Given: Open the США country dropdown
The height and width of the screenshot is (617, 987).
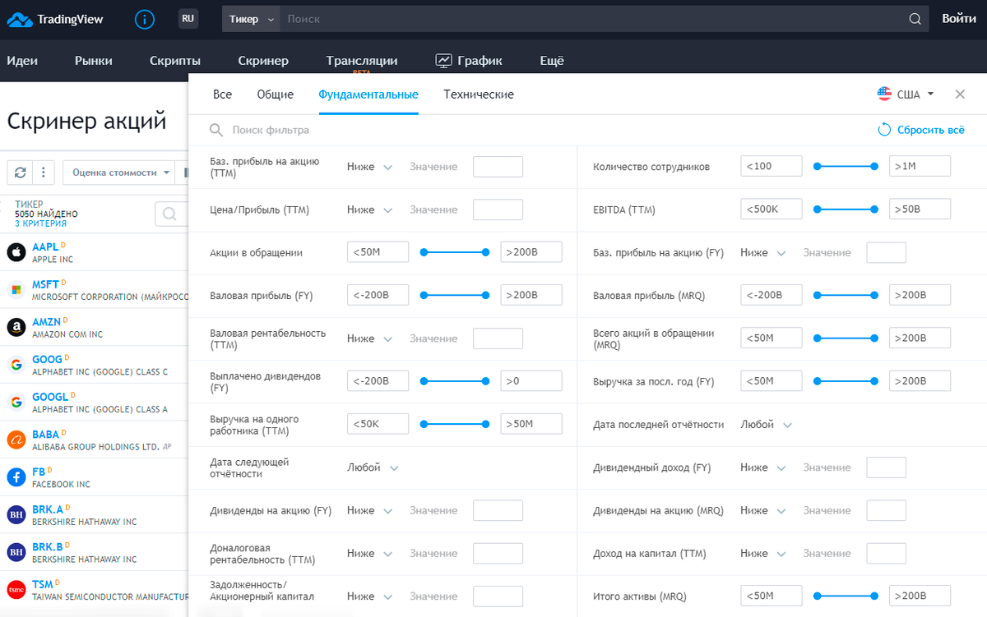Looking at the screenshot, I should point(906,94).
